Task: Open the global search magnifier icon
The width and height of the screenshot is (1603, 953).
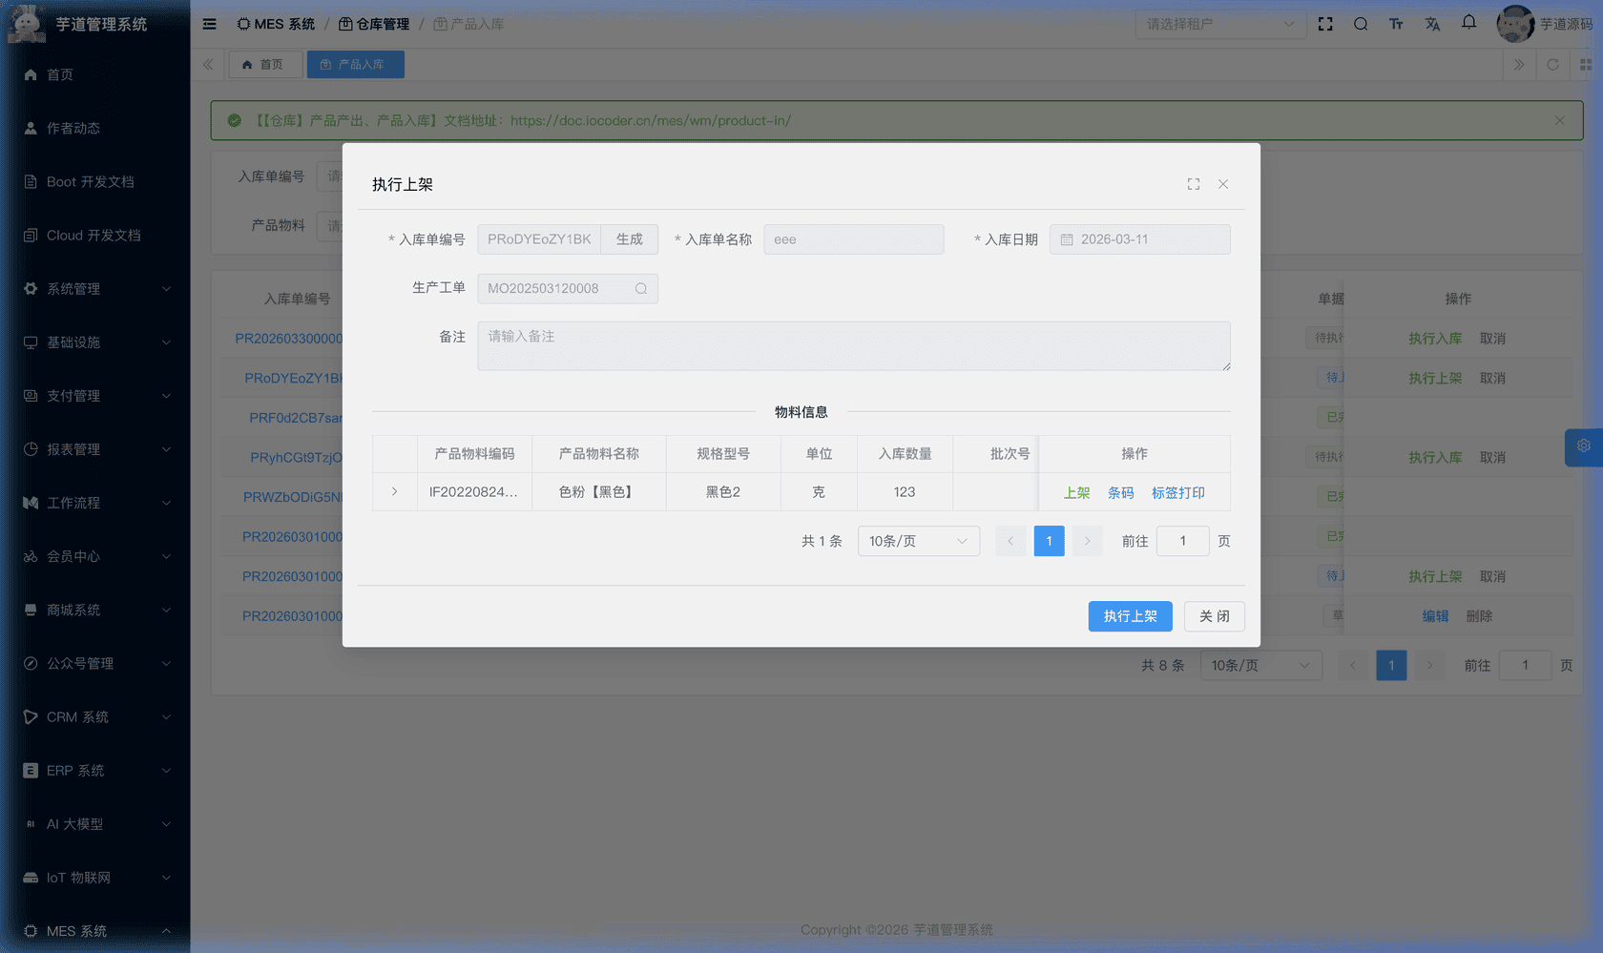Action: click(1361, 24)
